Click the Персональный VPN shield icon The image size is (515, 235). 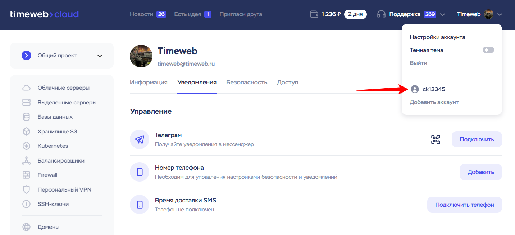(x=26, y=189)
